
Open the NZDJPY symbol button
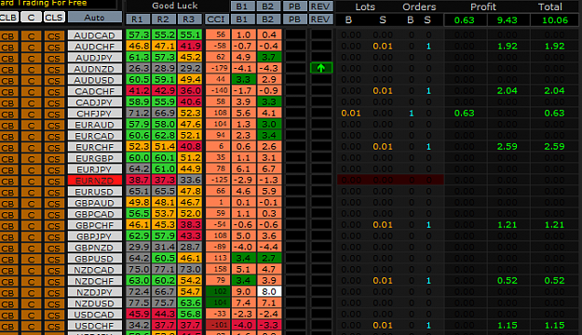[x=95, y=292]
